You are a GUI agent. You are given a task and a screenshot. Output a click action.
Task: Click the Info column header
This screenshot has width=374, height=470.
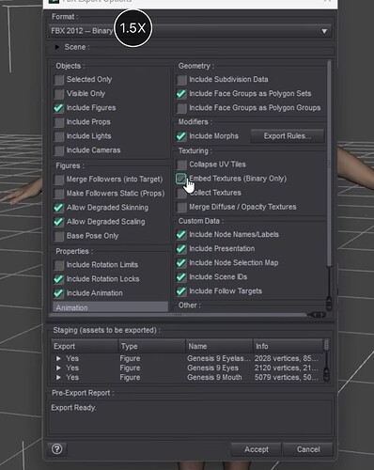coord(288,346)
